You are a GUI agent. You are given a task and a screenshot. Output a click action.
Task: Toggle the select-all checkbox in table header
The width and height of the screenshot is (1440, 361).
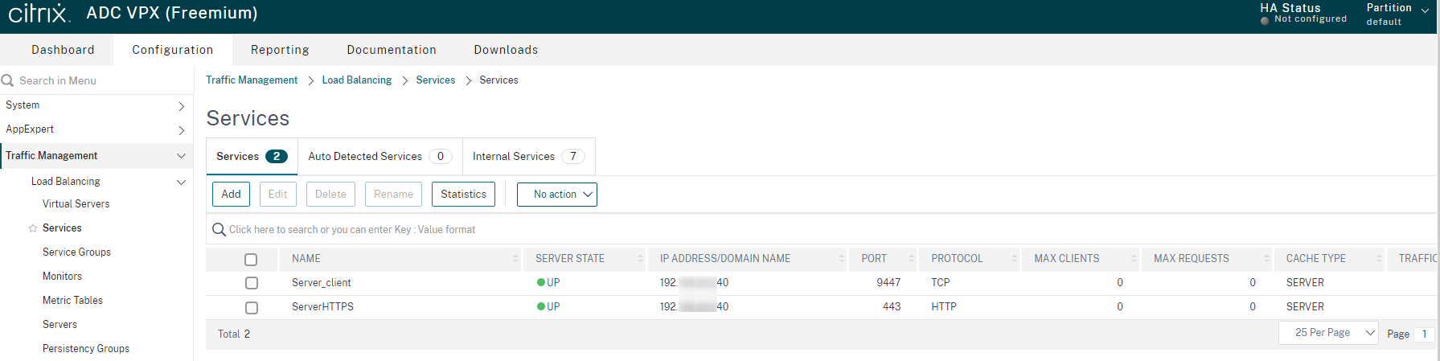[251, 260]
